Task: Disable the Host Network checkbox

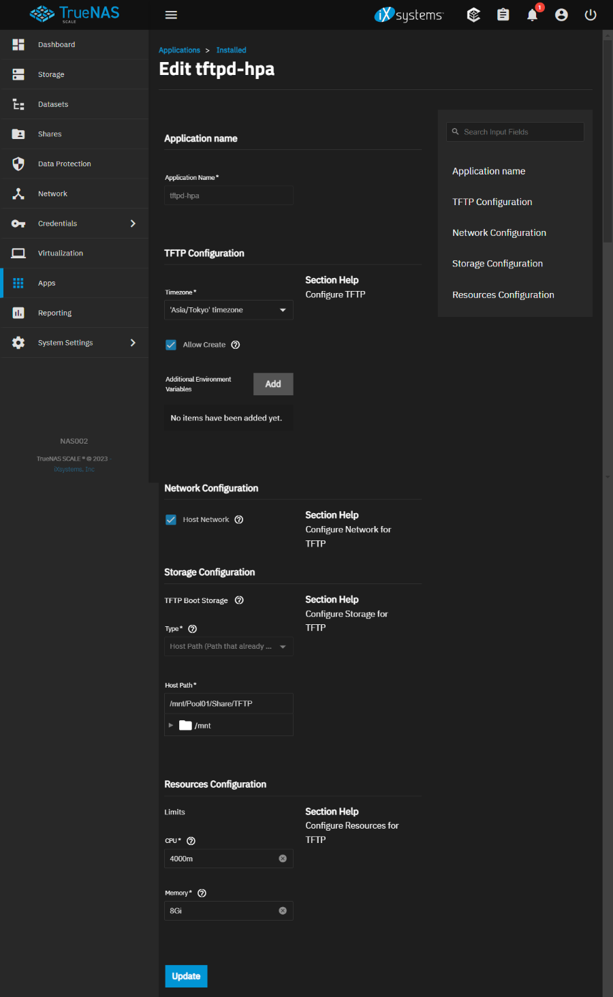Action: tap(171, 520)
